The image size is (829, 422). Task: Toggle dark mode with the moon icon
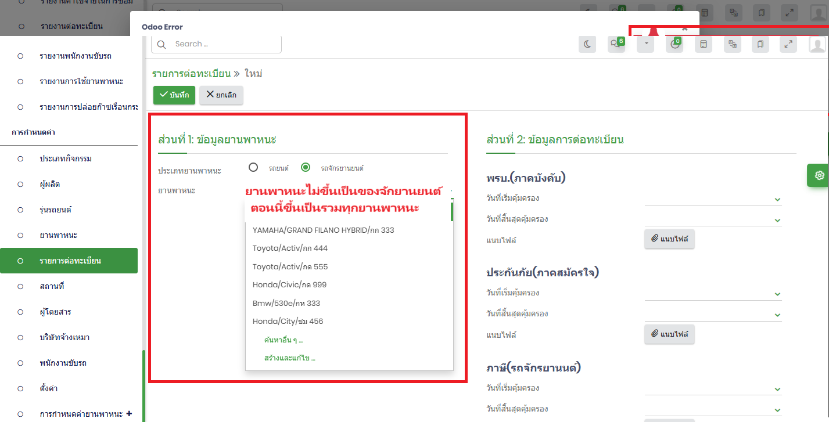587,44
